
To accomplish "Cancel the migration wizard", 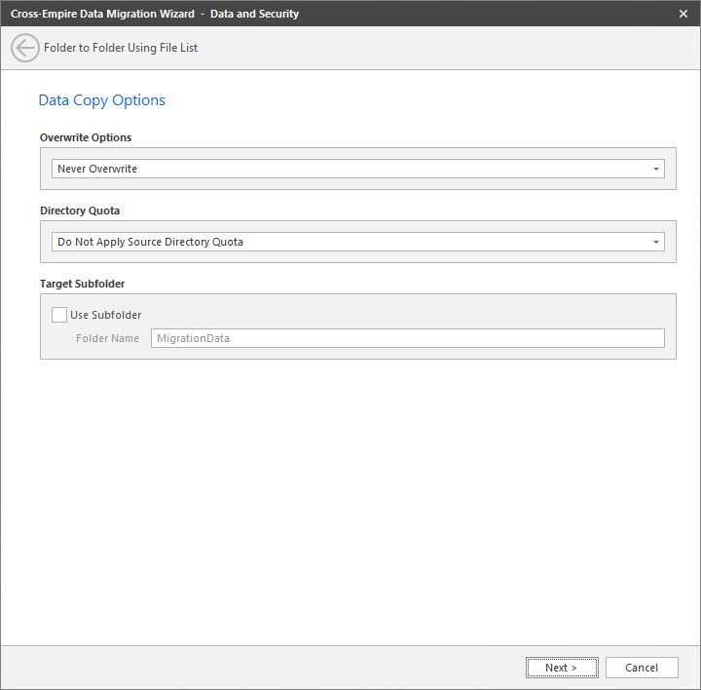I will 642,668.
